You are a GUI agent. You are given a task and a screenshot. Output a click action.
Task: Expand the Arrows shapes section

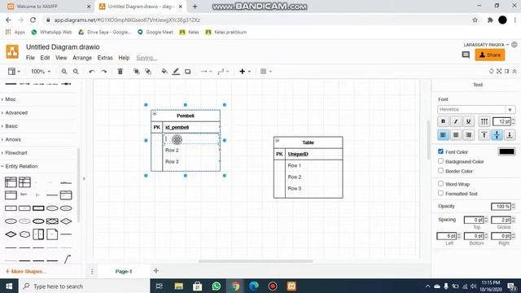(13, 139)
